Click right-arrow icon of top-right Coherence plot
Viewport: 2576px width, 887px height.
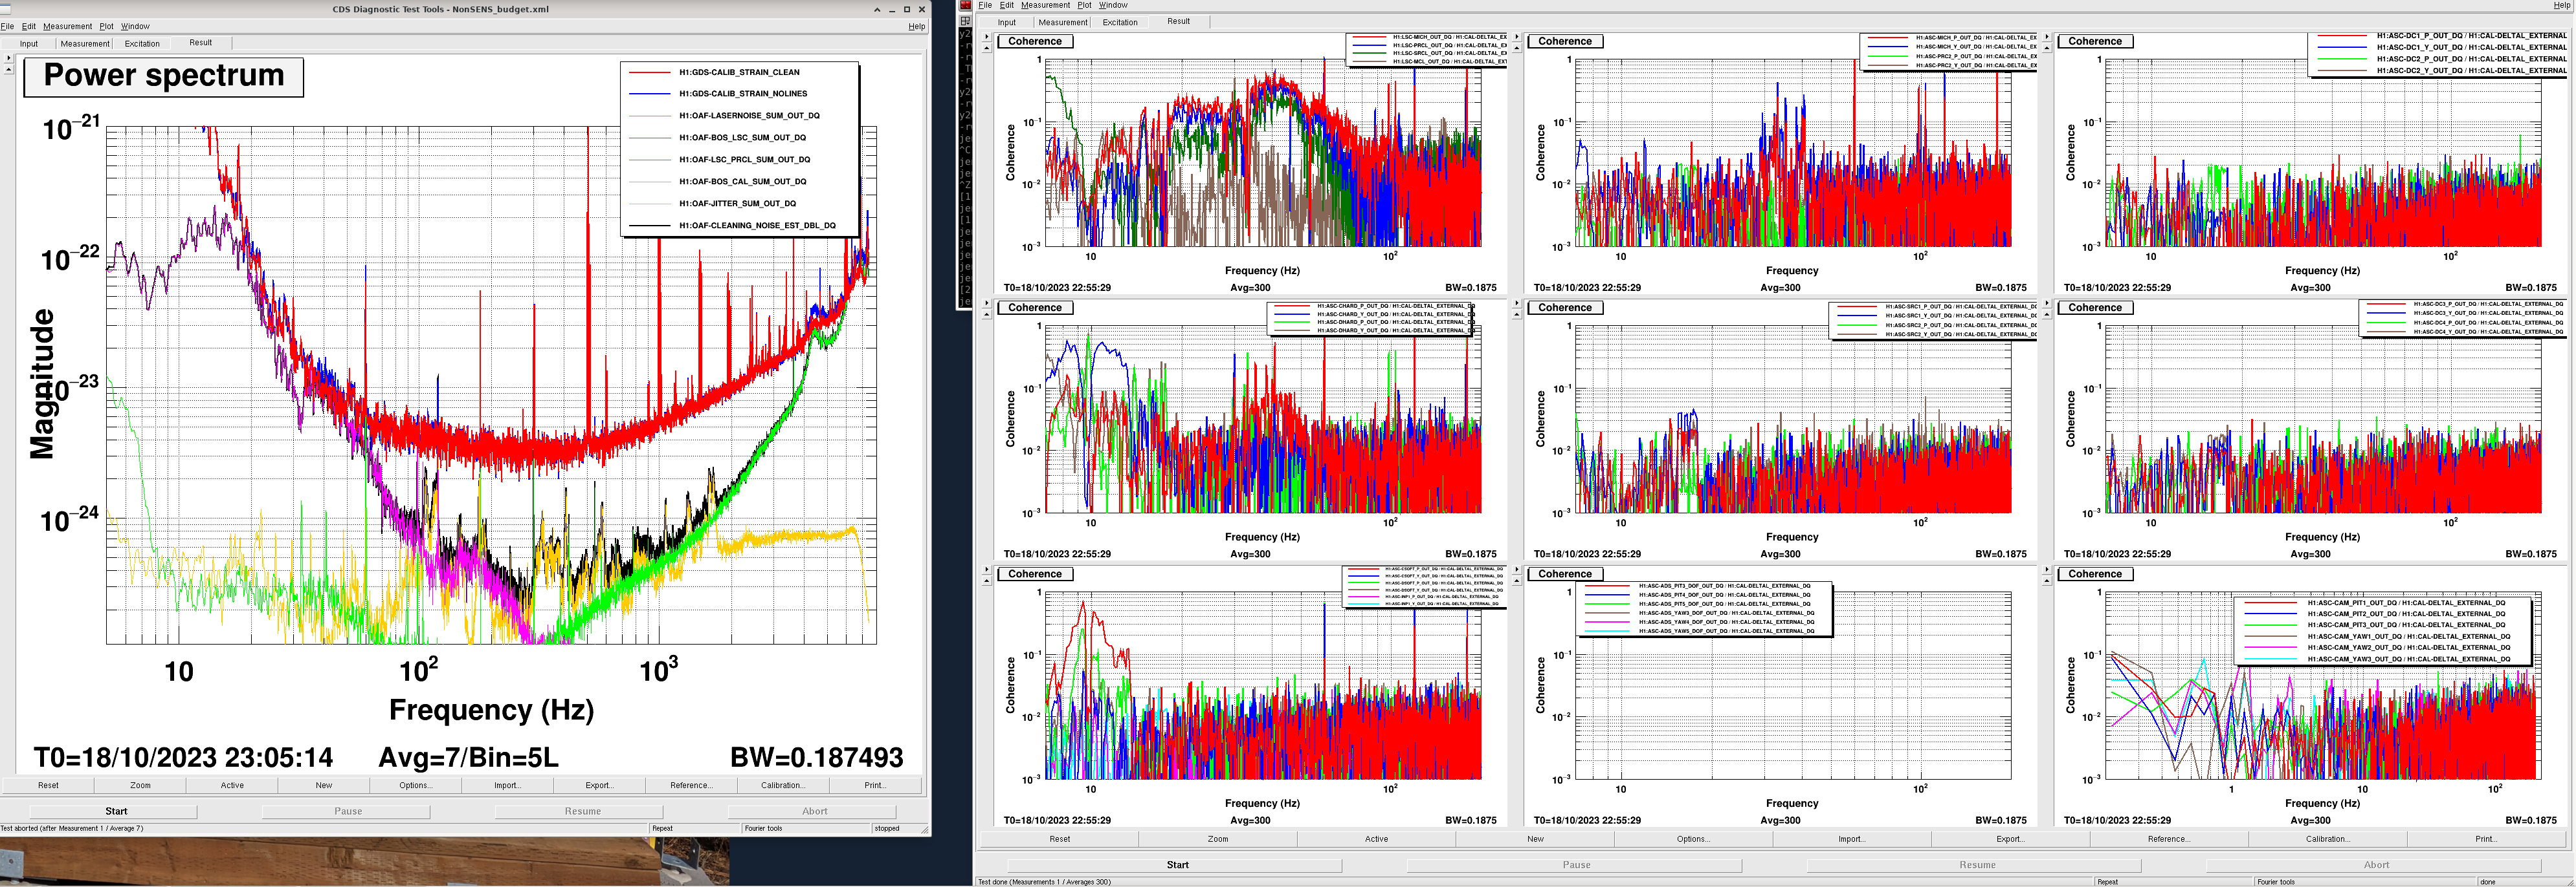click(2046, 37)
